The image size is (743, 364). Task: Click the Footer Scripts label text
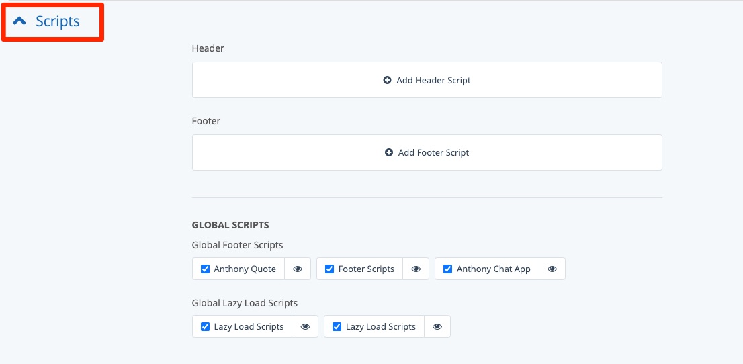pyautogui.click(x=366, y=269)
